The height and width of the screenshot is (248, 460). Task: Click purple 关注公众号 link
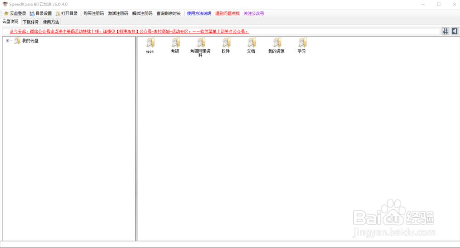pos(254,13)
